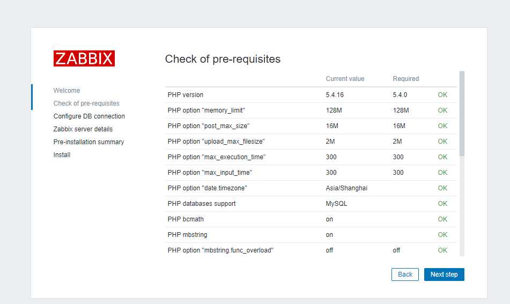The image size is (510, 304).
Task: Select the Asia/Shanghai timezone value
Action: (x=346, y=188)
